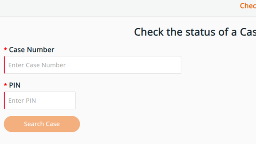Click red required bar on PIN field

[x=5, y=100]
